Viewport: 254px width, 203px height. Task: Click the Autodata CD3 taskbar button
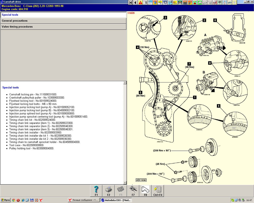coord(116,200)
